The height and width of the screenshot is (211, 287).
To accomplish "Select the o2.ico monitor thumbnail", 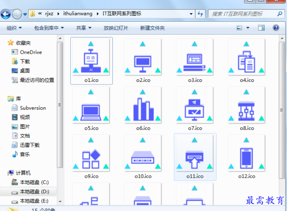I will click(x=143, y=57).
